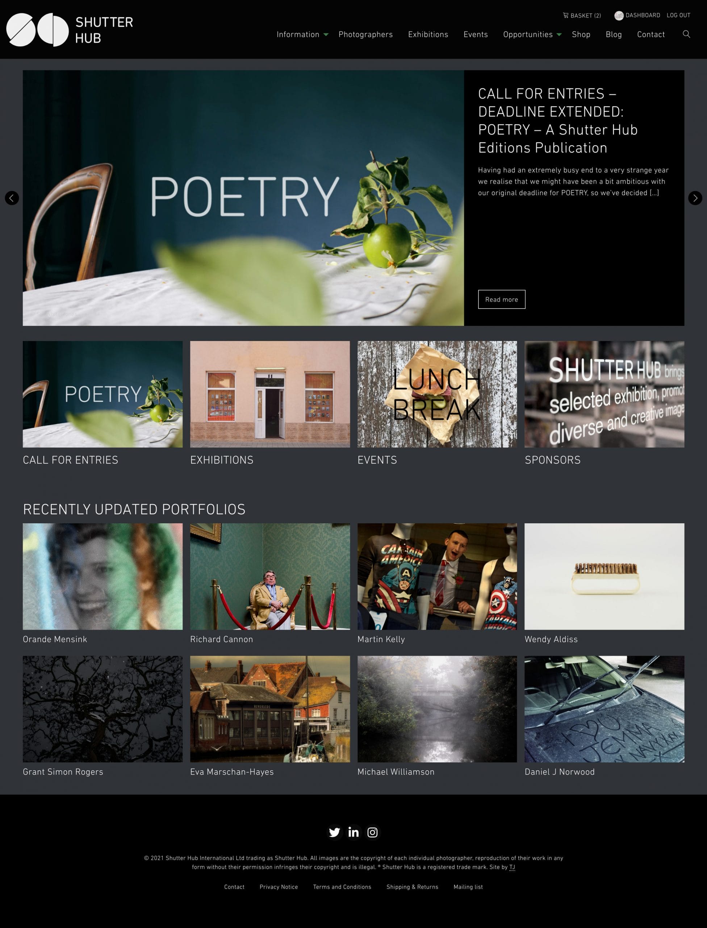Select the Shop menu item
The width and height of the screenshot is (707, 928).
(x=581, y=34)
